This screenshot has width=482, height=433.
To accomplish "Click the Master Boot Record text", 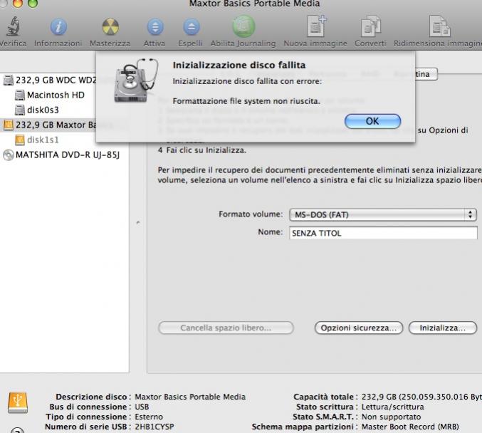I will tap(410, 427).
